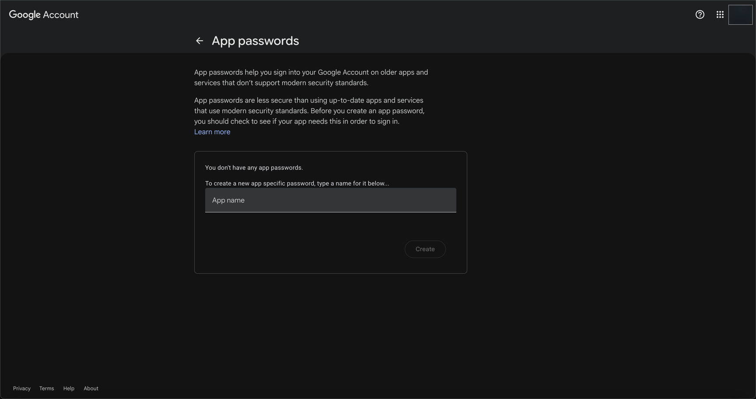
Task: Open the Privacy footer link
Action: [x=22, y=388]
